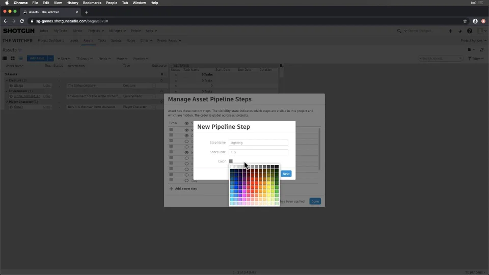Open the Project Dashboard tab
Image resolution: width=489 pixels, height=275 pixels.
click(x=51, y=41)
